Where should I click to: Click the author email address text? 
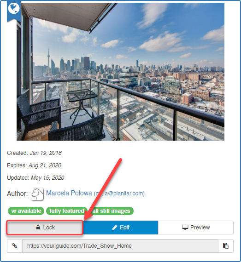pos(119,194)
